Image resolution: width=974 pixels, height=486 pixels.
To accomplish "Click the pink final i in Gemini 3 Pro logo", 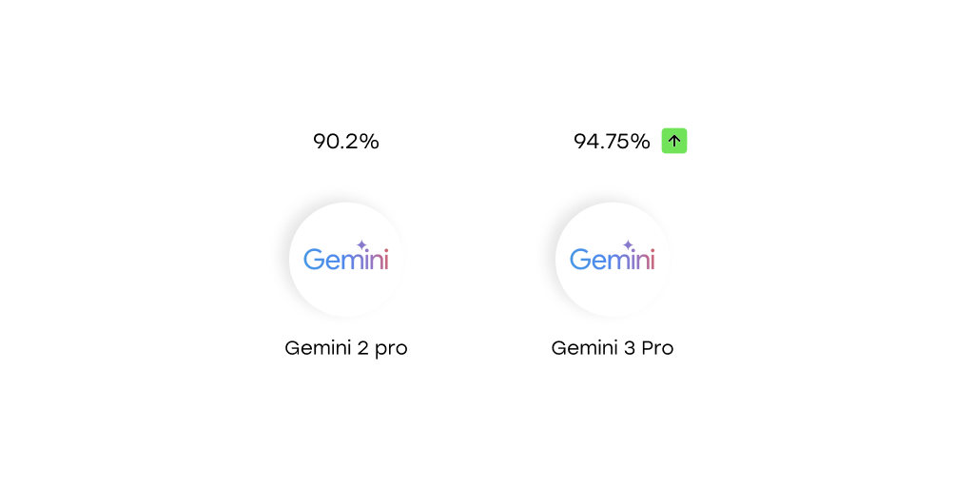I will pyautogui.click(x=652, y=260).
